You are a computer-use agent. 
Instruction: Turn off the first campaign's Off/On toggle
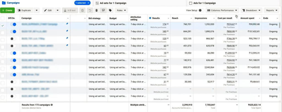coord(13,24)
